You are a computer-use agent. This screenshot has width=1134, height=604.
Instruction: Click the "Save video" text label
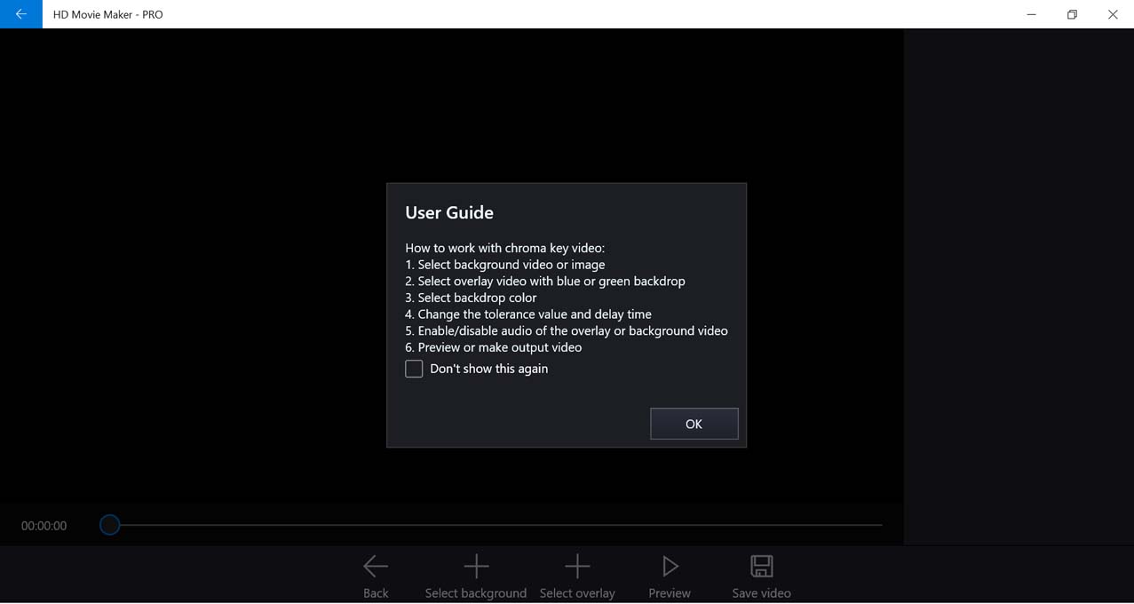761,592
